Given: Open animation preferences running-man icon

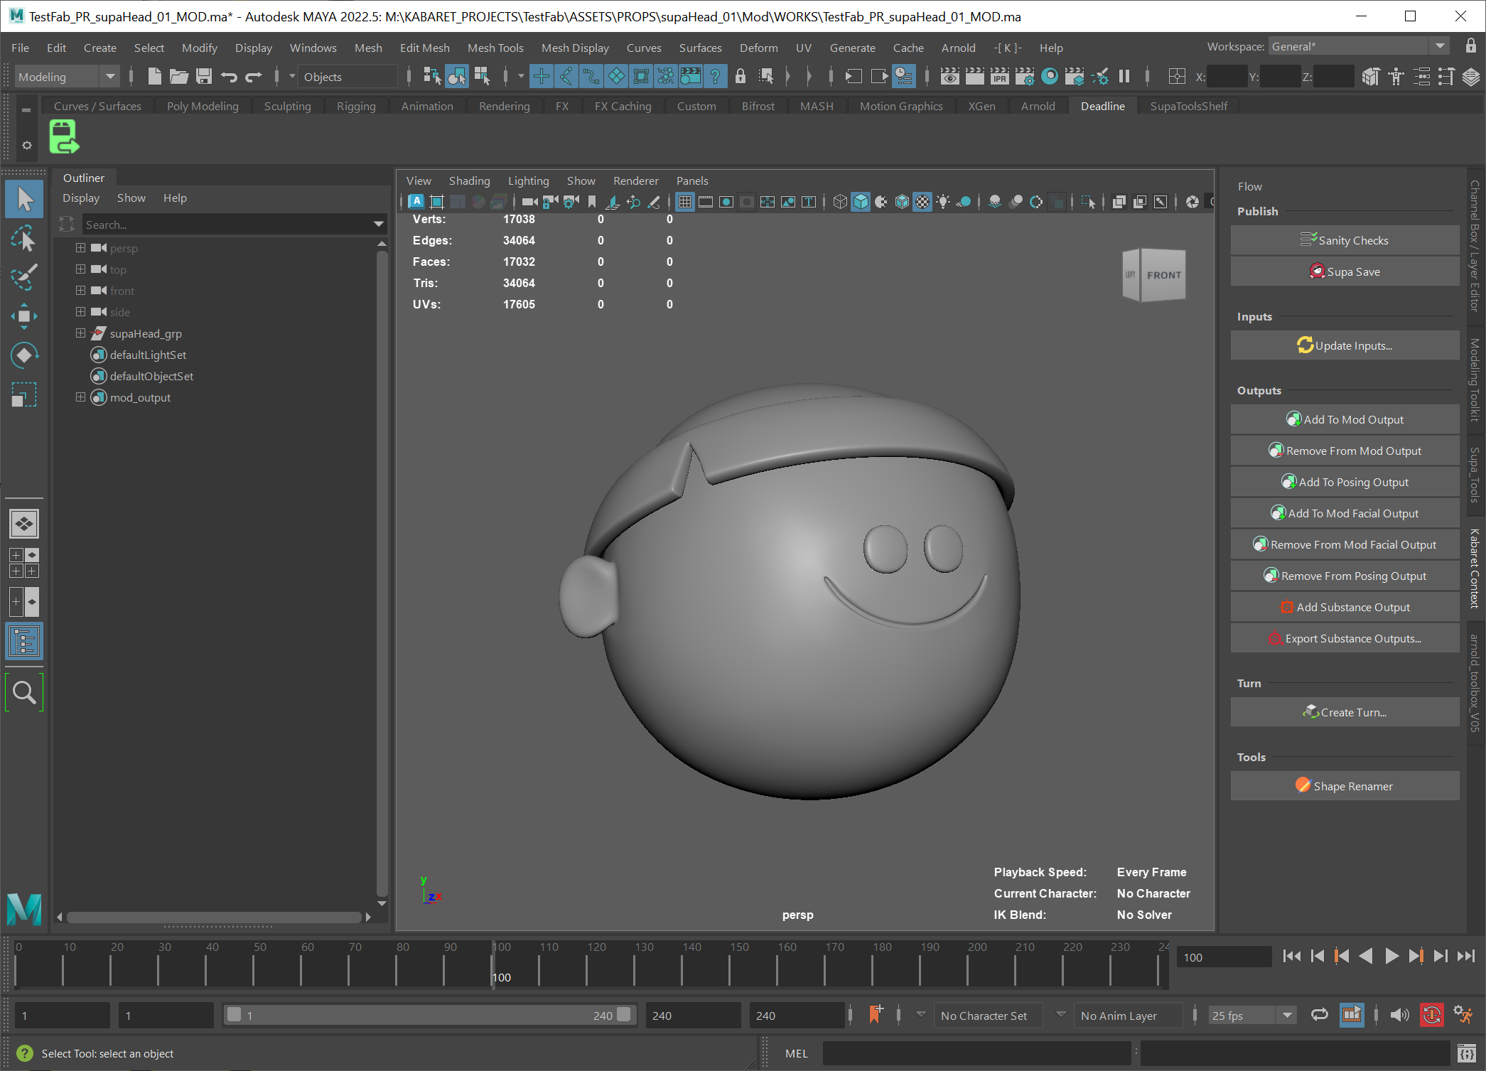Looking at the screenshot, I should 1463,1015.
